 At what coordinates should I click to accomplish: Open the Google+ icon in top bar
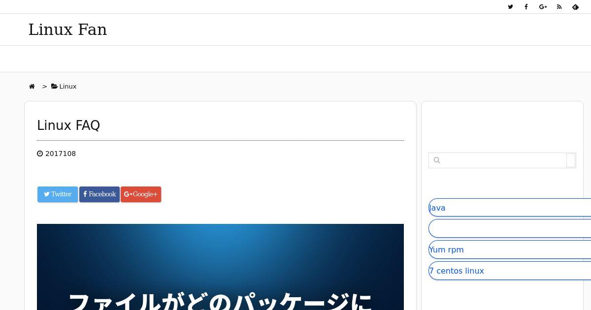coord(543,7)
